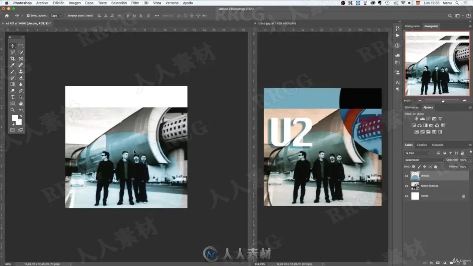
Task: Open the Filtro menu
Action: [x=135, y=3]
